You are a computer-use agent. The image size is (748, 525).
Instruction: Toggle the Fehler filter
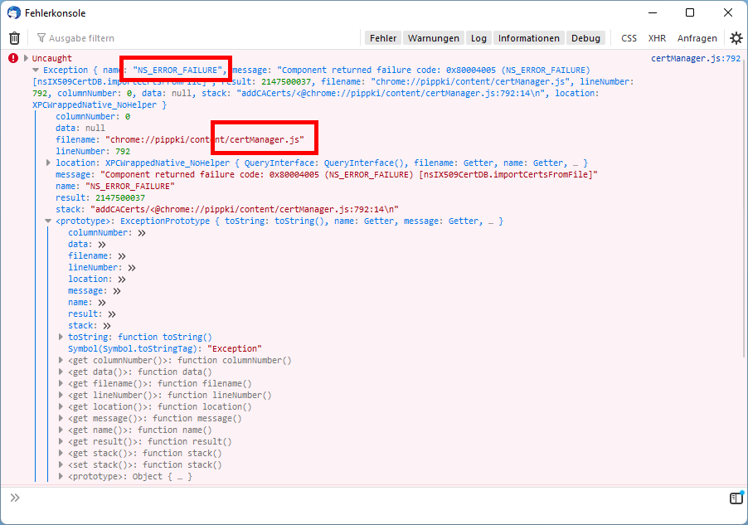pyautogui.click(x=382, y=38)
